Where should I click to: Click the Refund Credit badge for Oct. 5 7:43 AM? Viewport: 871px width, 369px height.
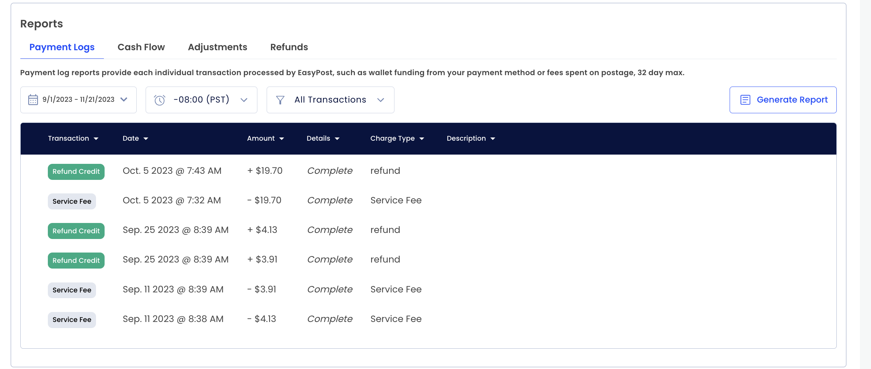tap(76, 172)
